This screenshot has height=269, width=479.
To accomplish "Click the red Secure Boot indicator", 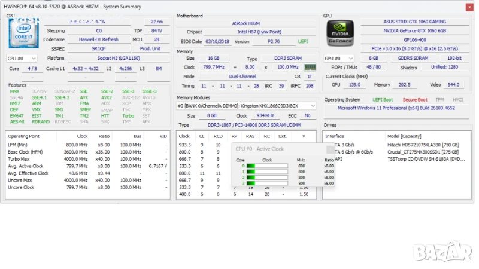I will click(415, 100).
